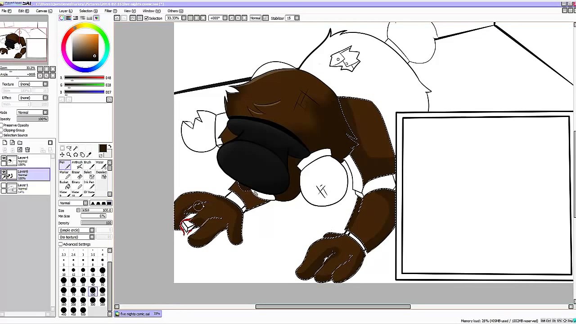The width and height of the screenshot is (576, 324).
Task: Open the Selection menu
Action: point(88,11)
